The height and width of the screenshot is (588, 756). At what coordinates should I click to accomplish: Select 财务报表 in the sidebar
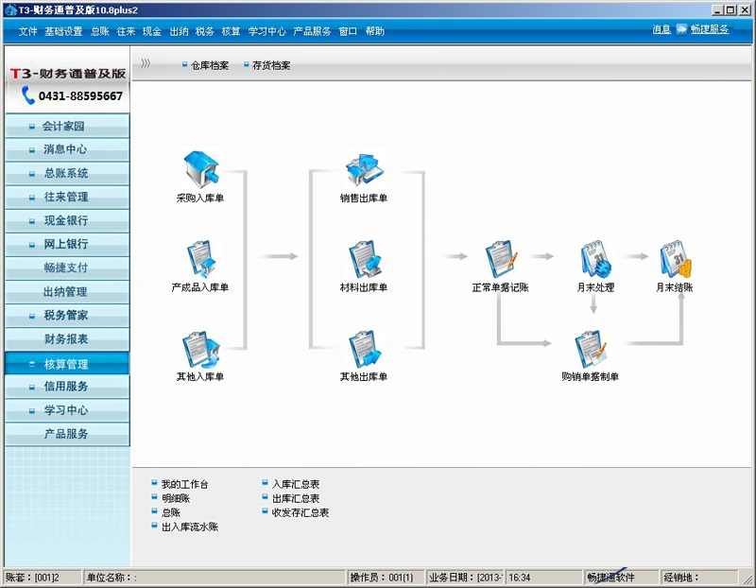click(x=65, y=338)
